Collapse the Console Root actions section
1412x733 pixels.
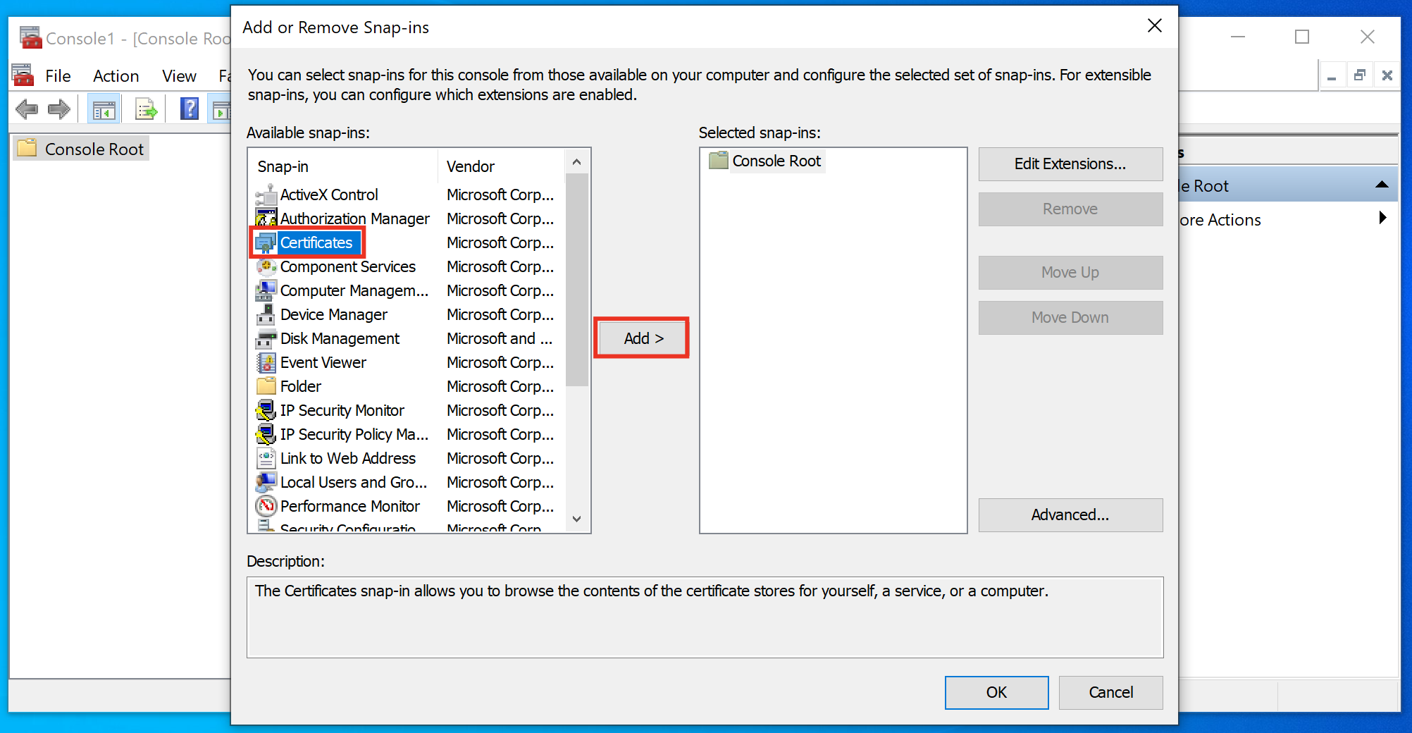[1382, 185]
